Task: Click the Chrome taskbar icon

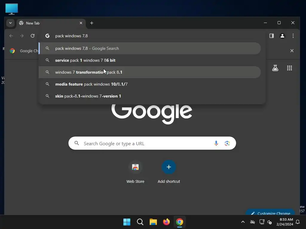Action: point(179,222)
